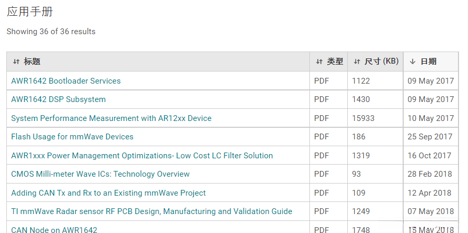This screenshot has width=468, height=233.
Task: Sort by 尺寸 (KB) header text
Action: tap(382, 62)
